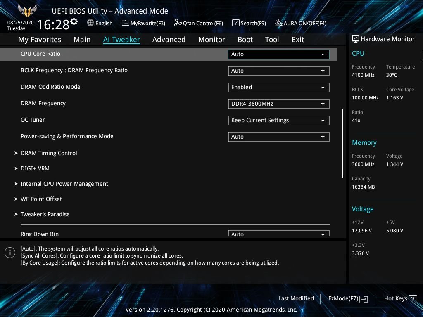Open CPU Core Ratio dropdown
Image resolution: width=423 pixels, height=317 pixels.
pyautogui.click(x=279, y=54)
